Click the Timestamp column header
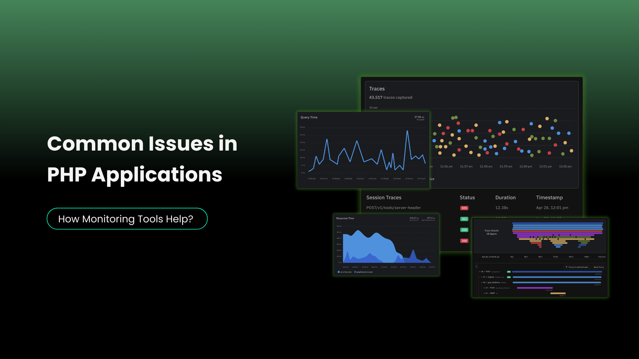The image size is (639, 359). tap(549, 197)
